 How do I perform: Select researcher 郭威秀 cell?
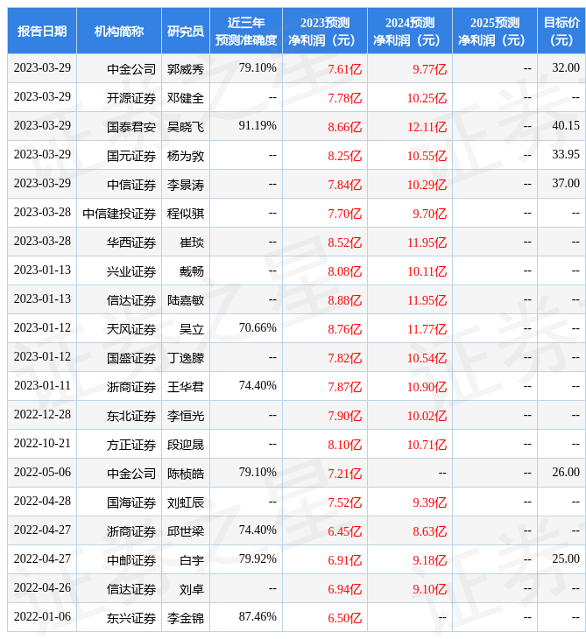click(x=186, y=68)
